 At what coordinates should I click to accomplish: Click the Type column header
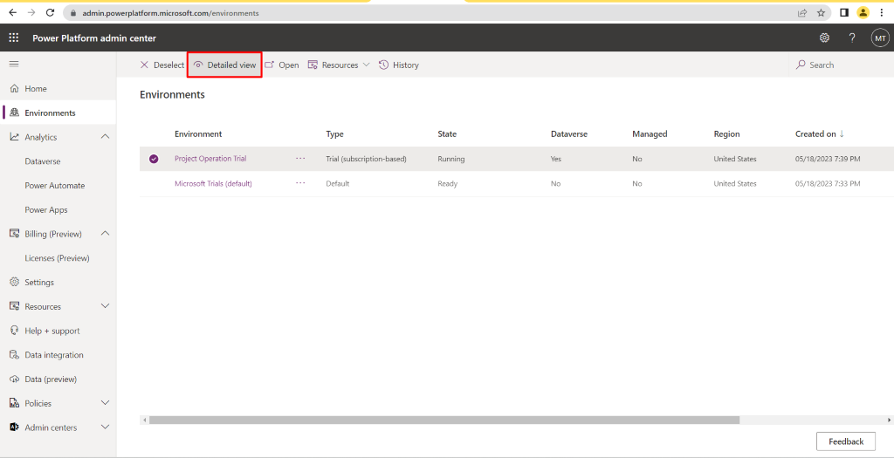tap(334, 133)
